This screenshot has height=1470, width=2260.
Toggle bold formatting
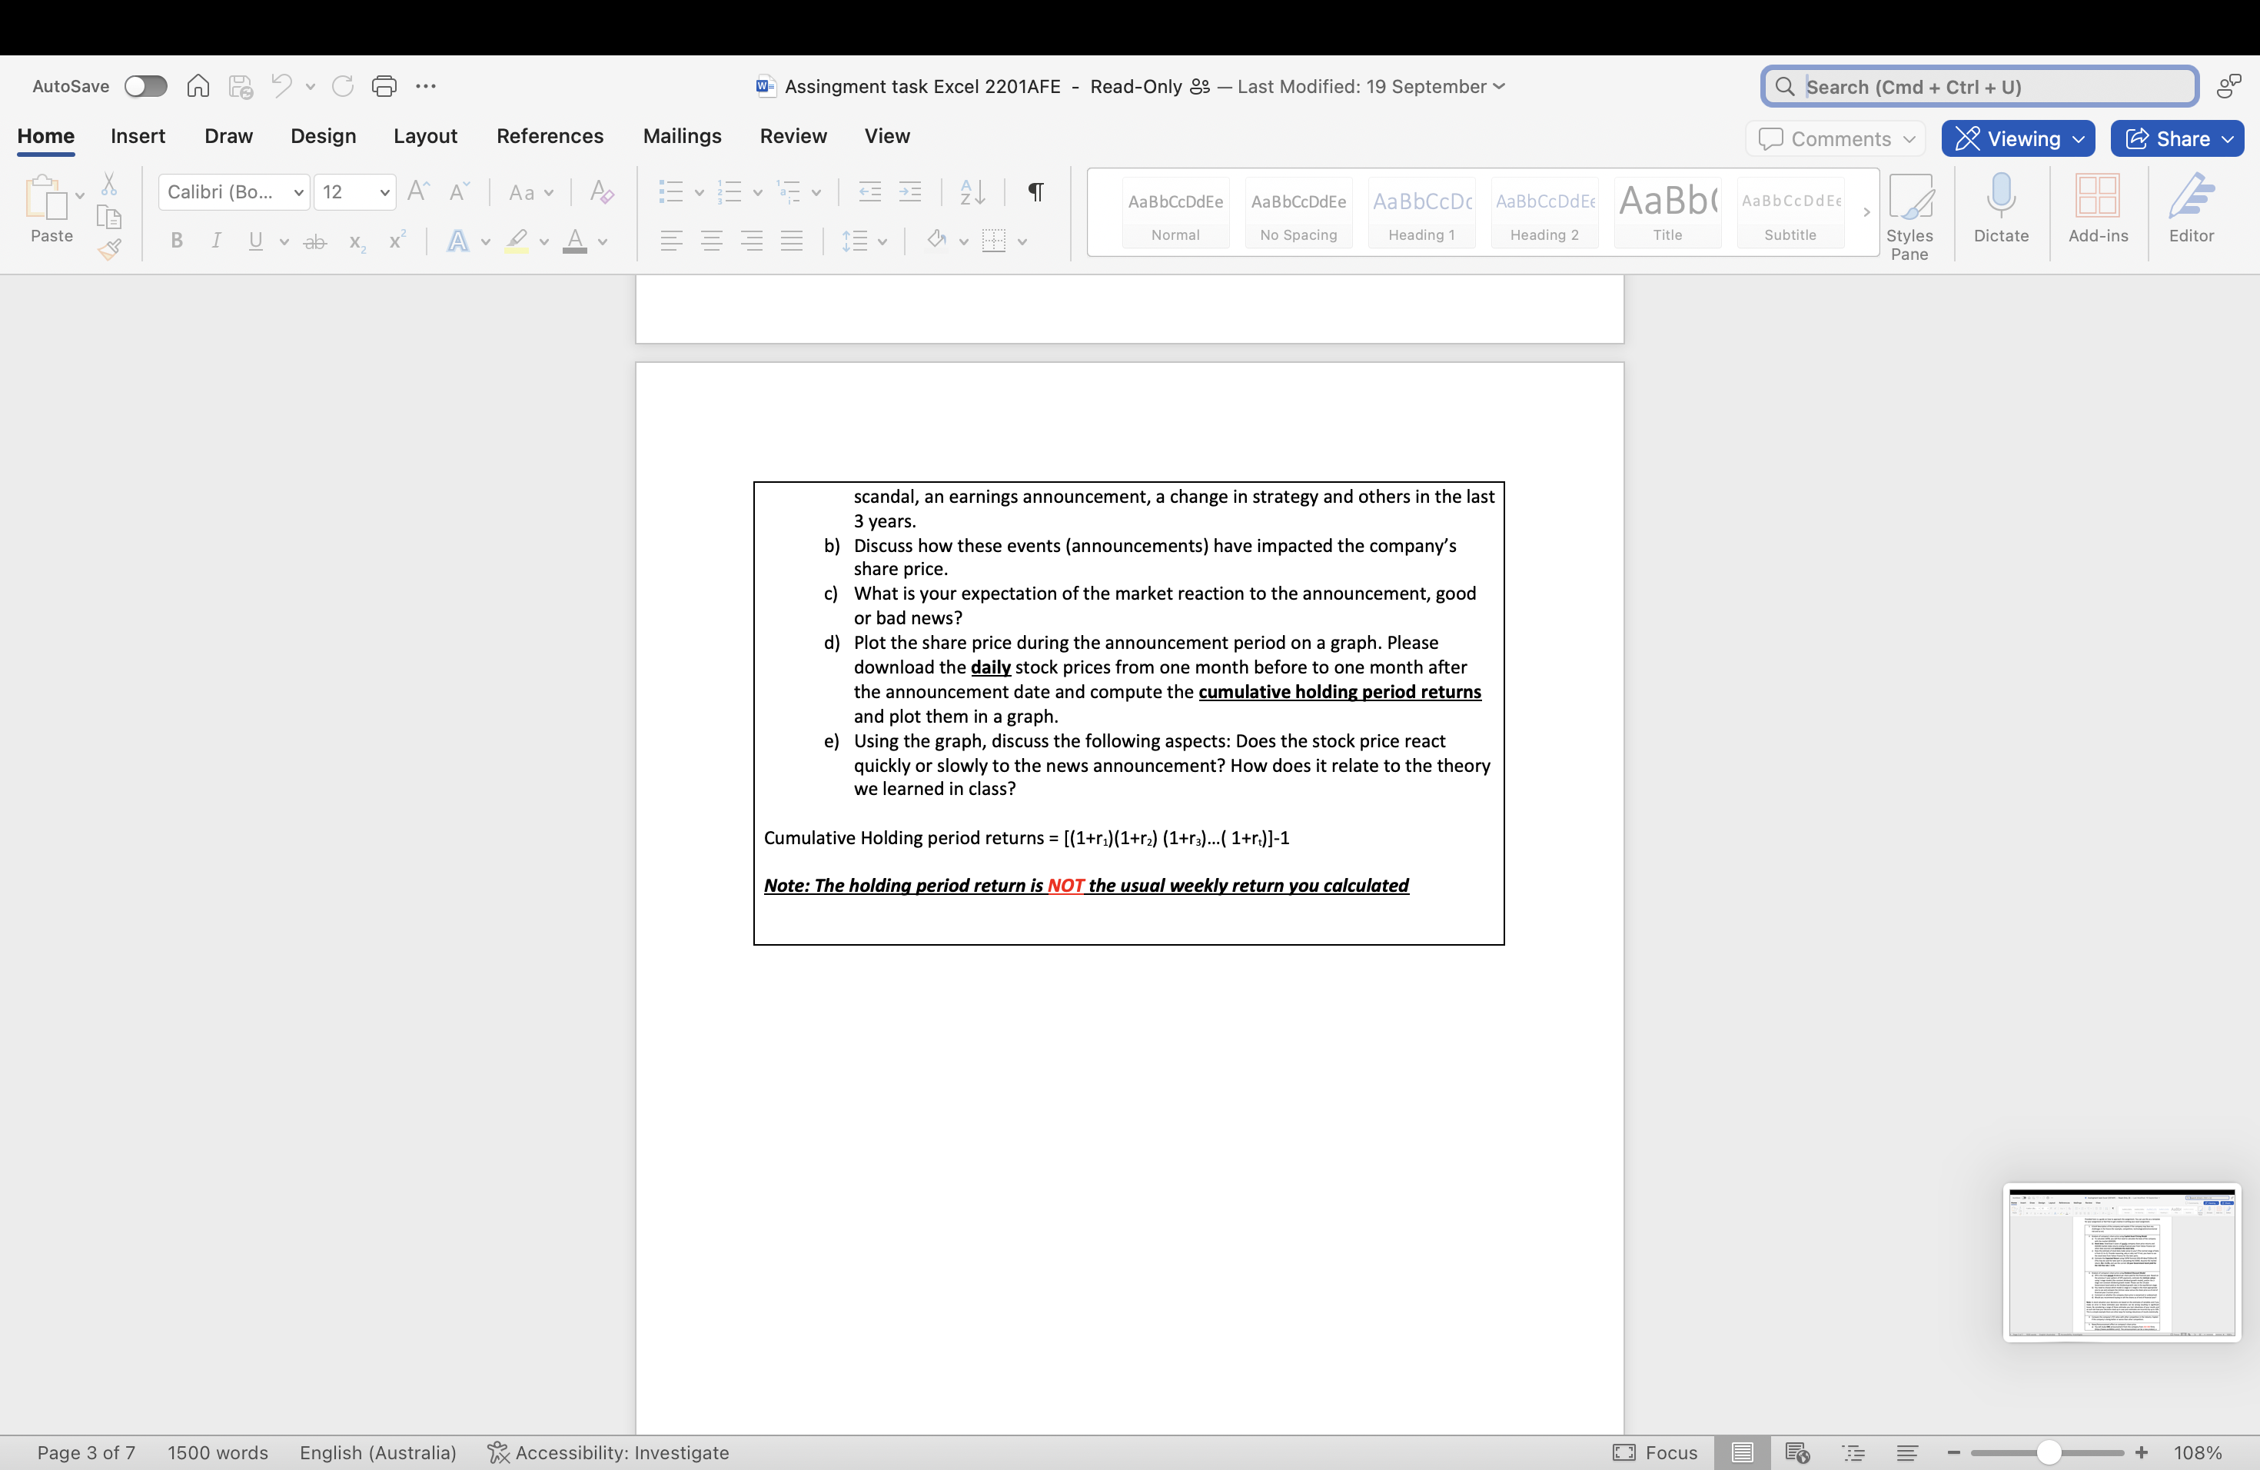176,240
